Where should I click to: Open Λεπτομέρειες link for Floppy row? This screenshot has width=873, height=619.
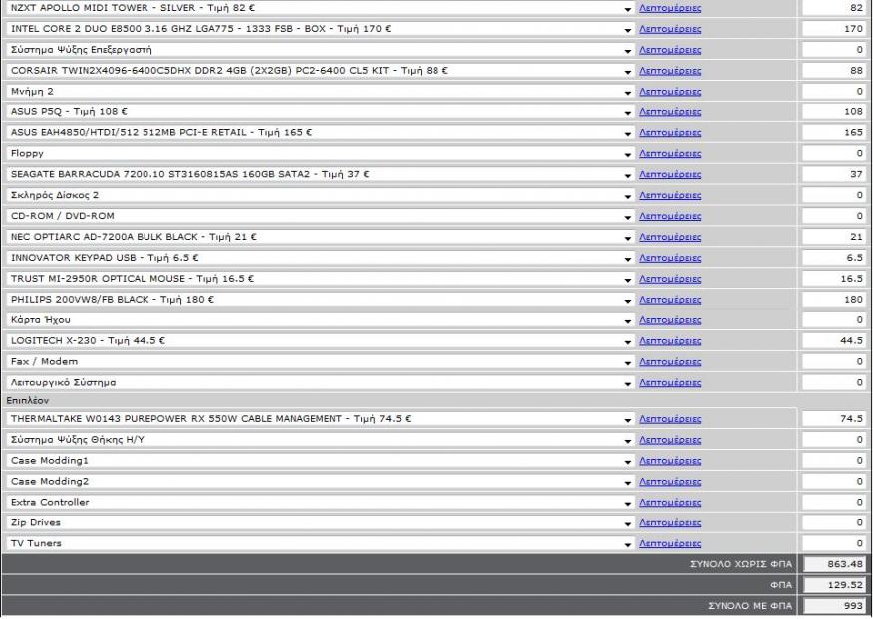tap(670, 153)
